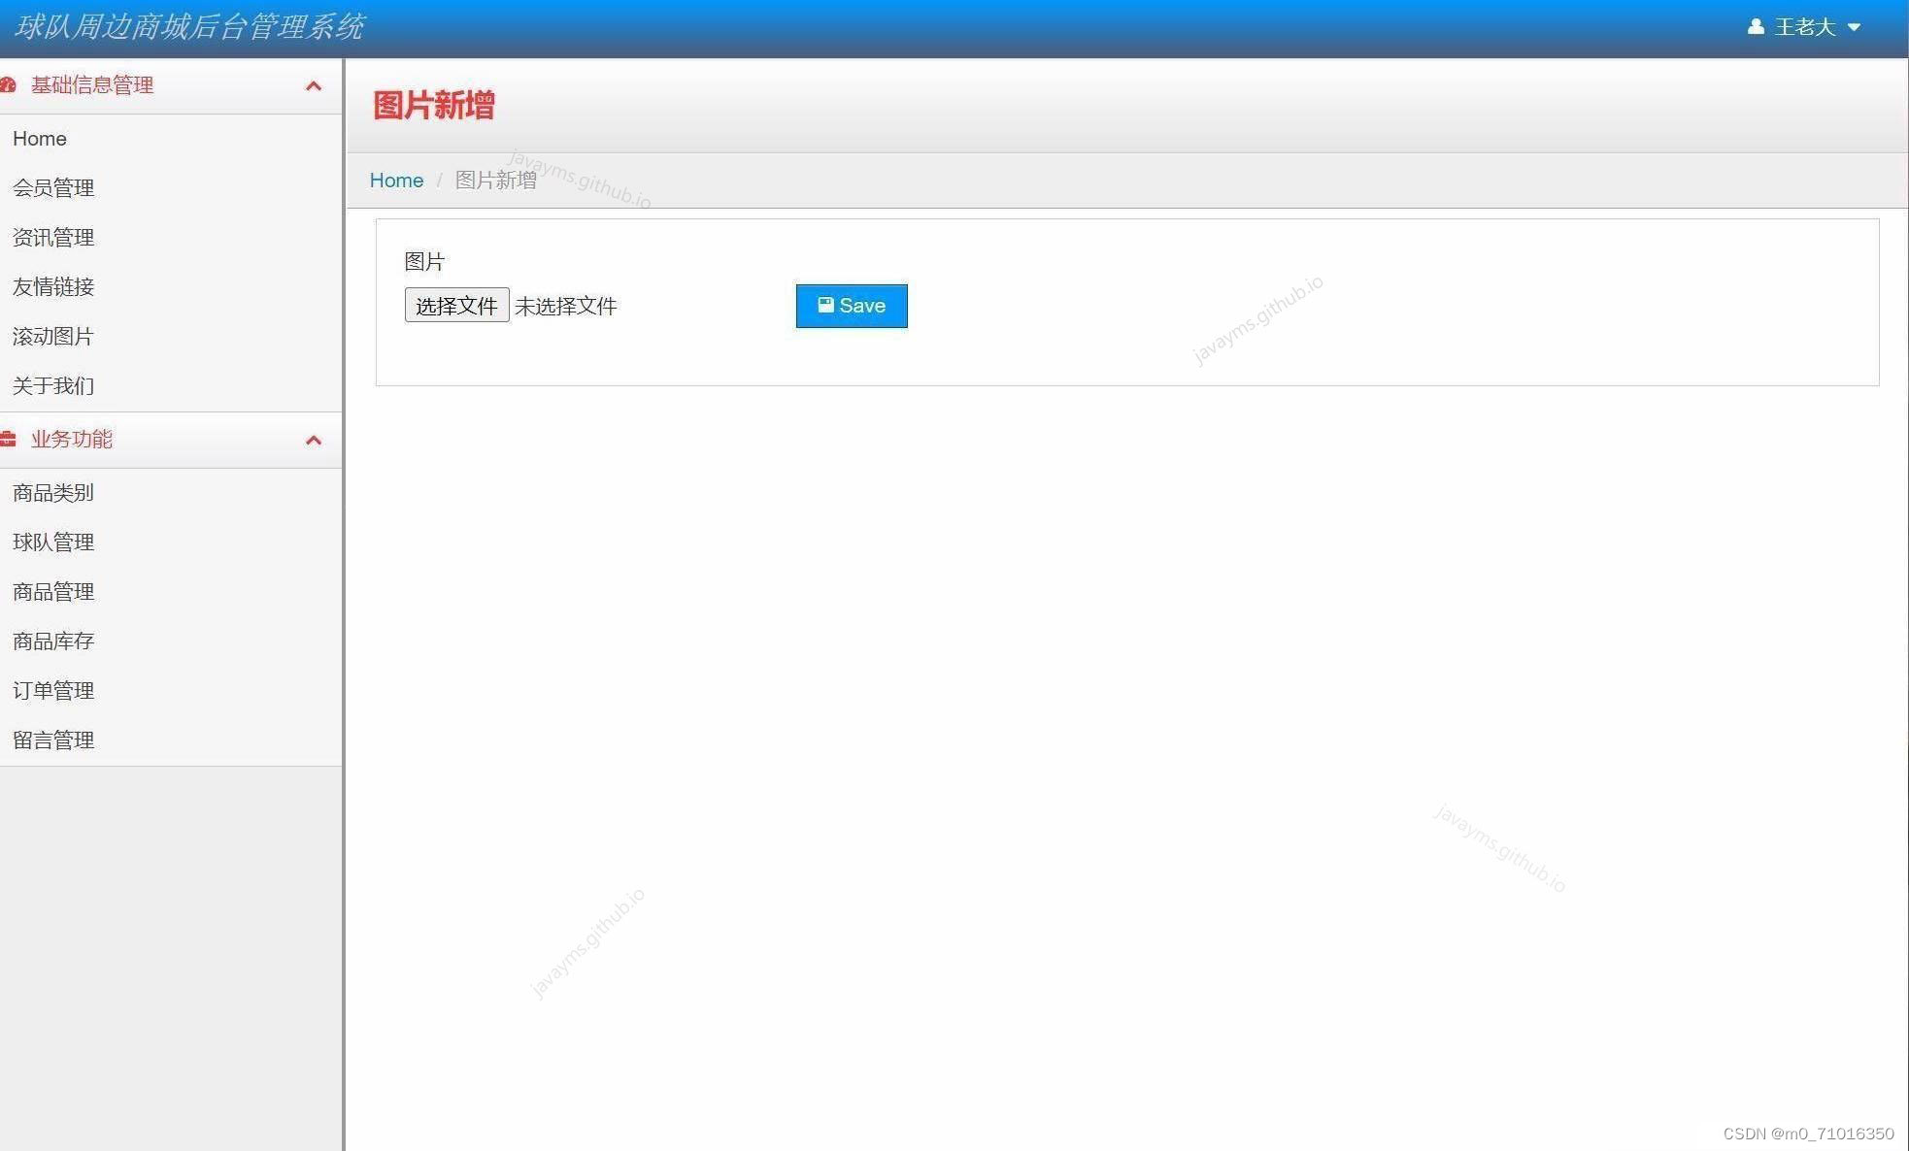Follow the Home breadcrumb link
This screenshot has width=1909, height=1151.
pyautogui.click(x=396, y=181)
